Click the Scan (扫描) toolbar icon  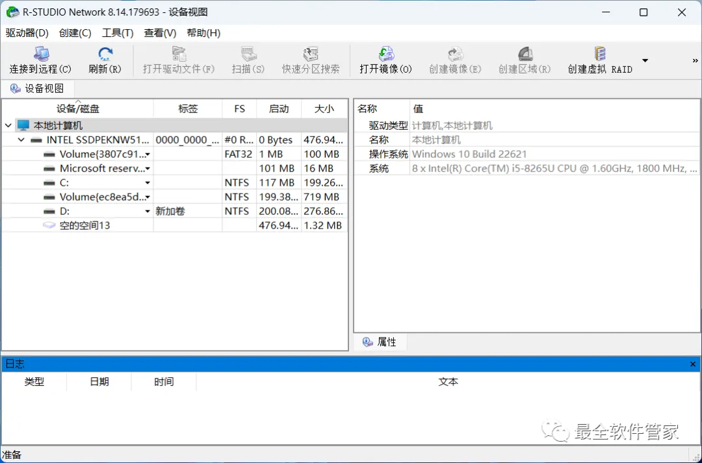[x=248, y=54]
